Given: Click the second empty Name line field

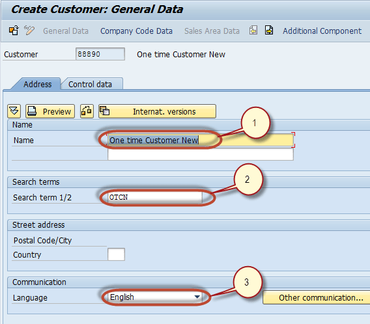Looking at the screenshot, I should coord(201,154).
